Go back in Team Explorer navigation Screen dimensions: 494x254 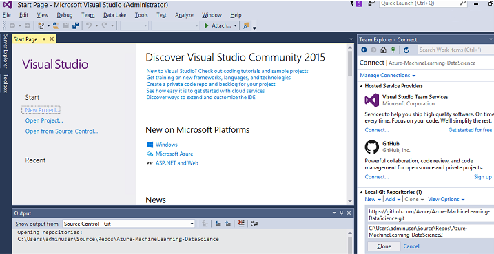(x=364, y=50)
